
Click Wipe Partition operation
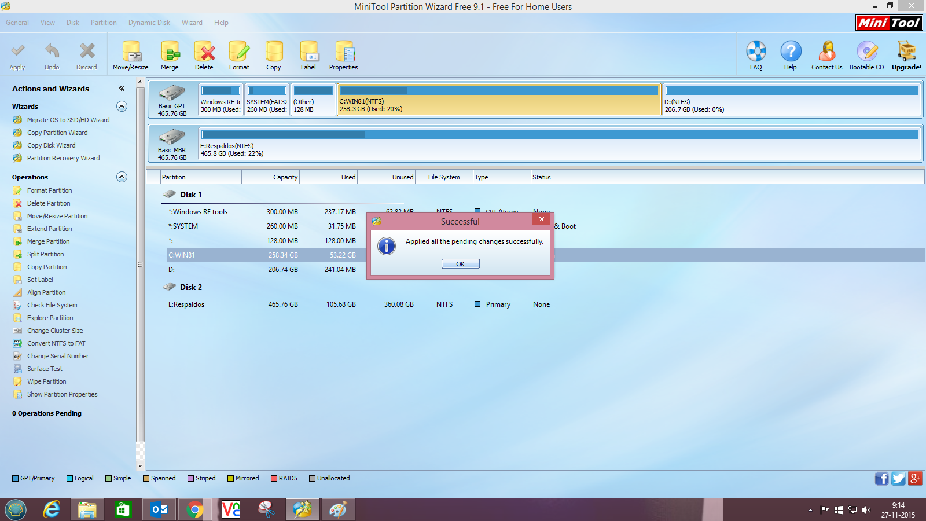46,381
